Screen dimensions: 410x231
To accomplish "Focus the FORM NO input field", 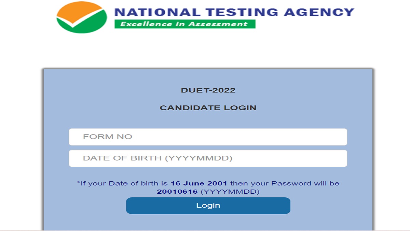I will [208, 137].
